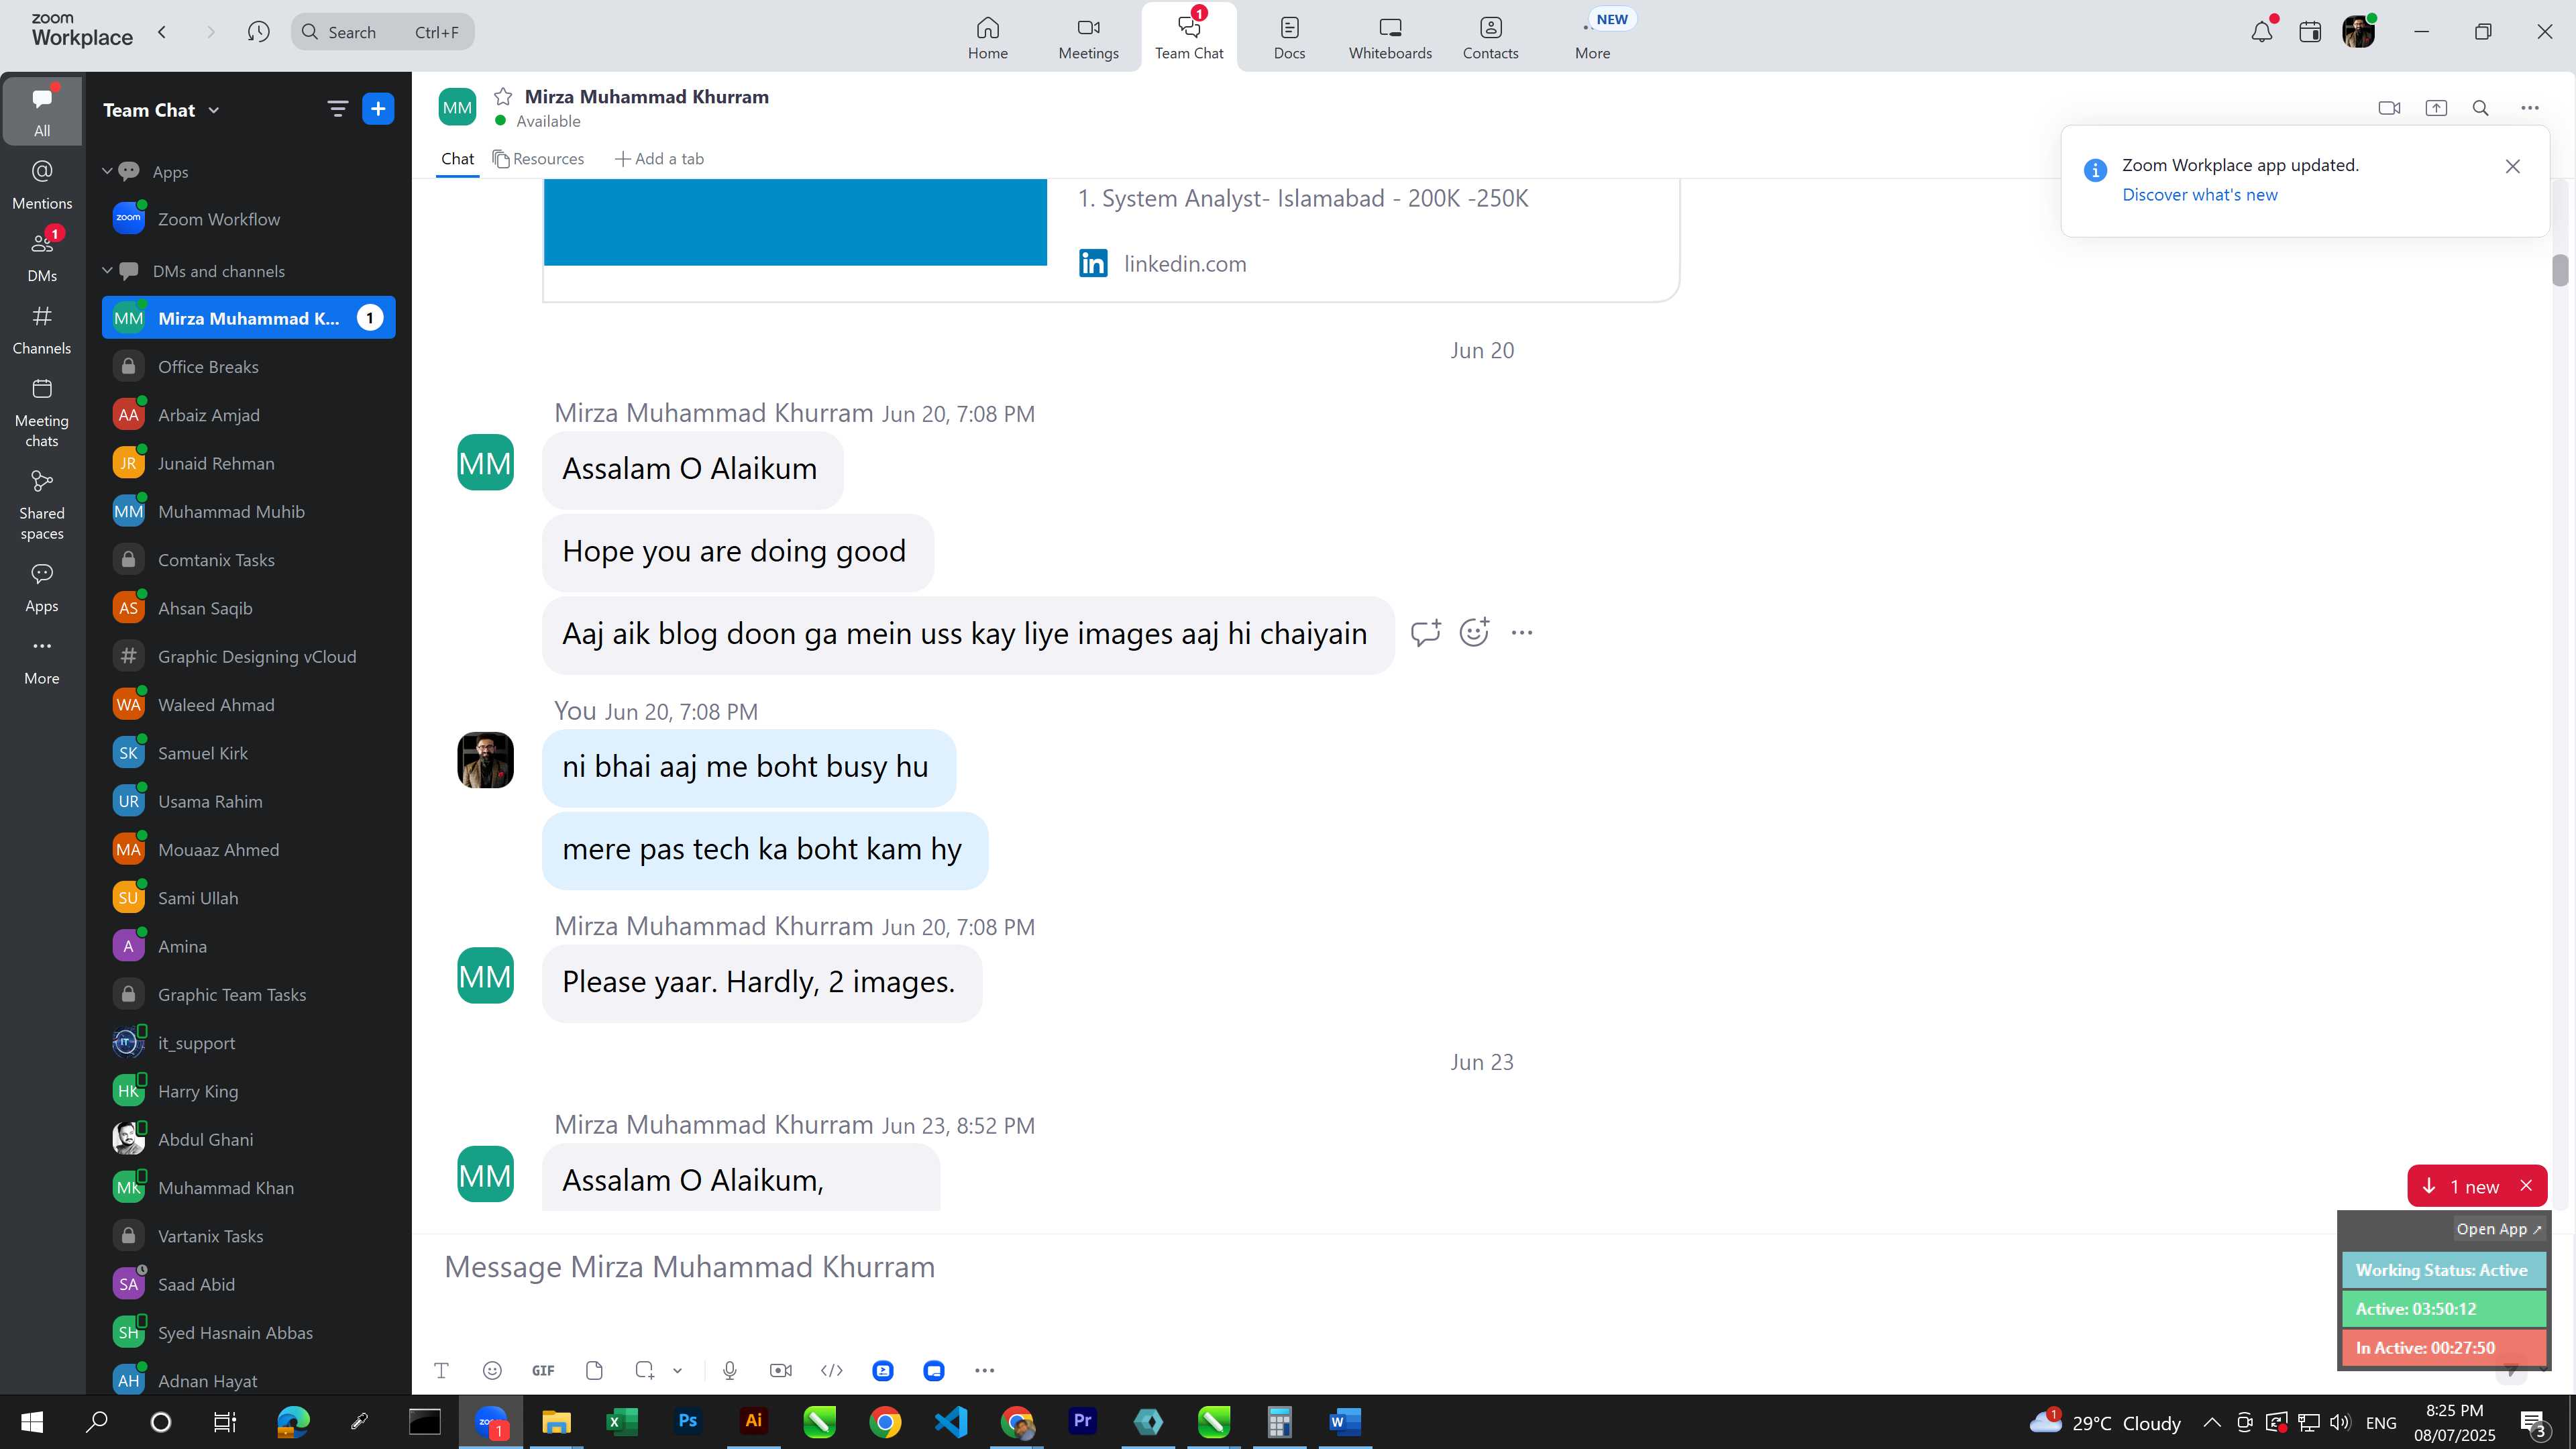2576x1449 pixels.
Task: Open the calendar icon in top bar
Action: pyautogui.click(x=2310, y=32)
